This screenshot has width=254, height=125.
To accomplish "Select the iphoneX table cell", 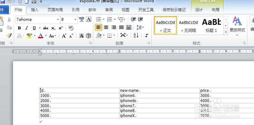I will tap(159, 116).
